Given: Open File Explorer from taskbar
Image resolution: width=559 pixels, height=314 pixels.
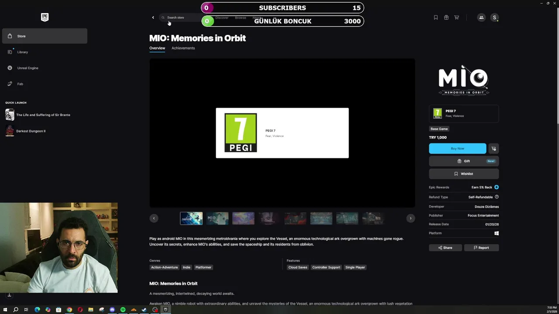Looking at the screenshot, I should click(x=91, y=310).
